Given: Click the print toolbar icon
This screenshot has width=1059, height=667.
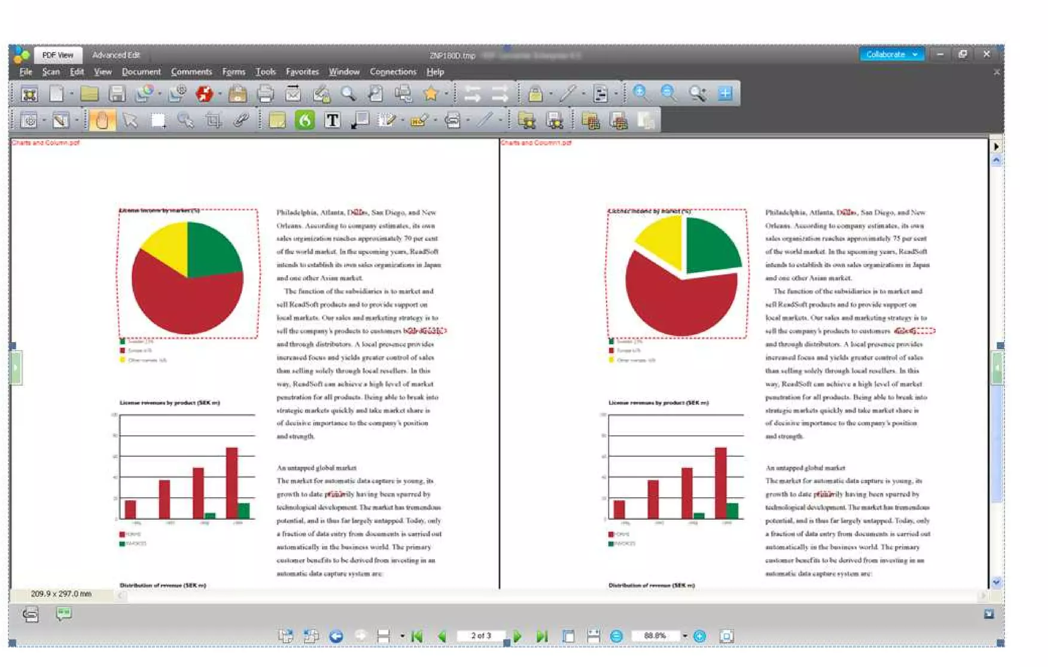Looking at the screenshot, I should point(266,93).
